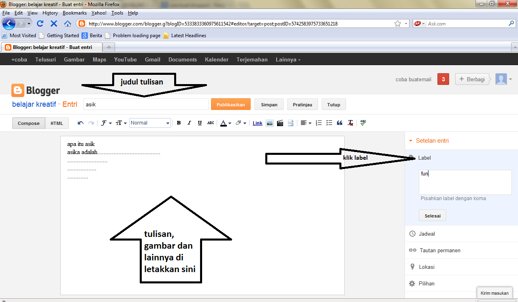Open the Edit menu
This screenshot has height=302, width=518.
(x=19, y=13)
